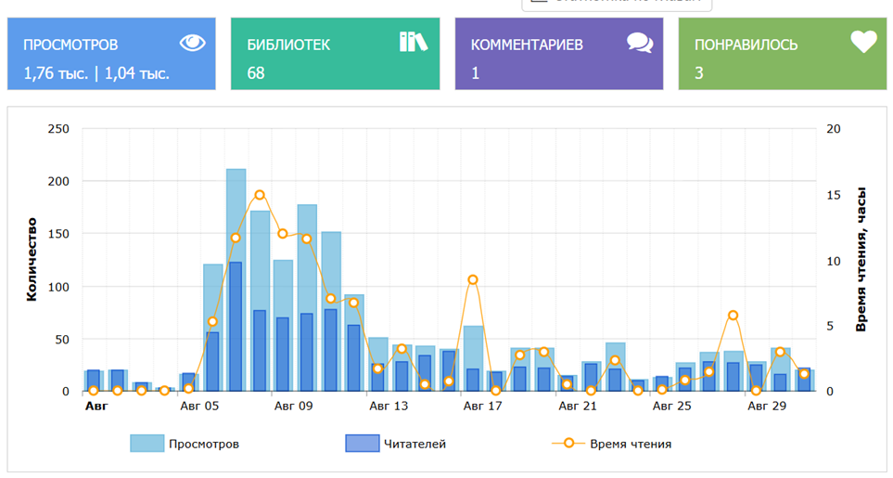Click the Авг 25 date label on axis
The height and width of the screenshot is (478, 893).
click(x=672, y=406)
